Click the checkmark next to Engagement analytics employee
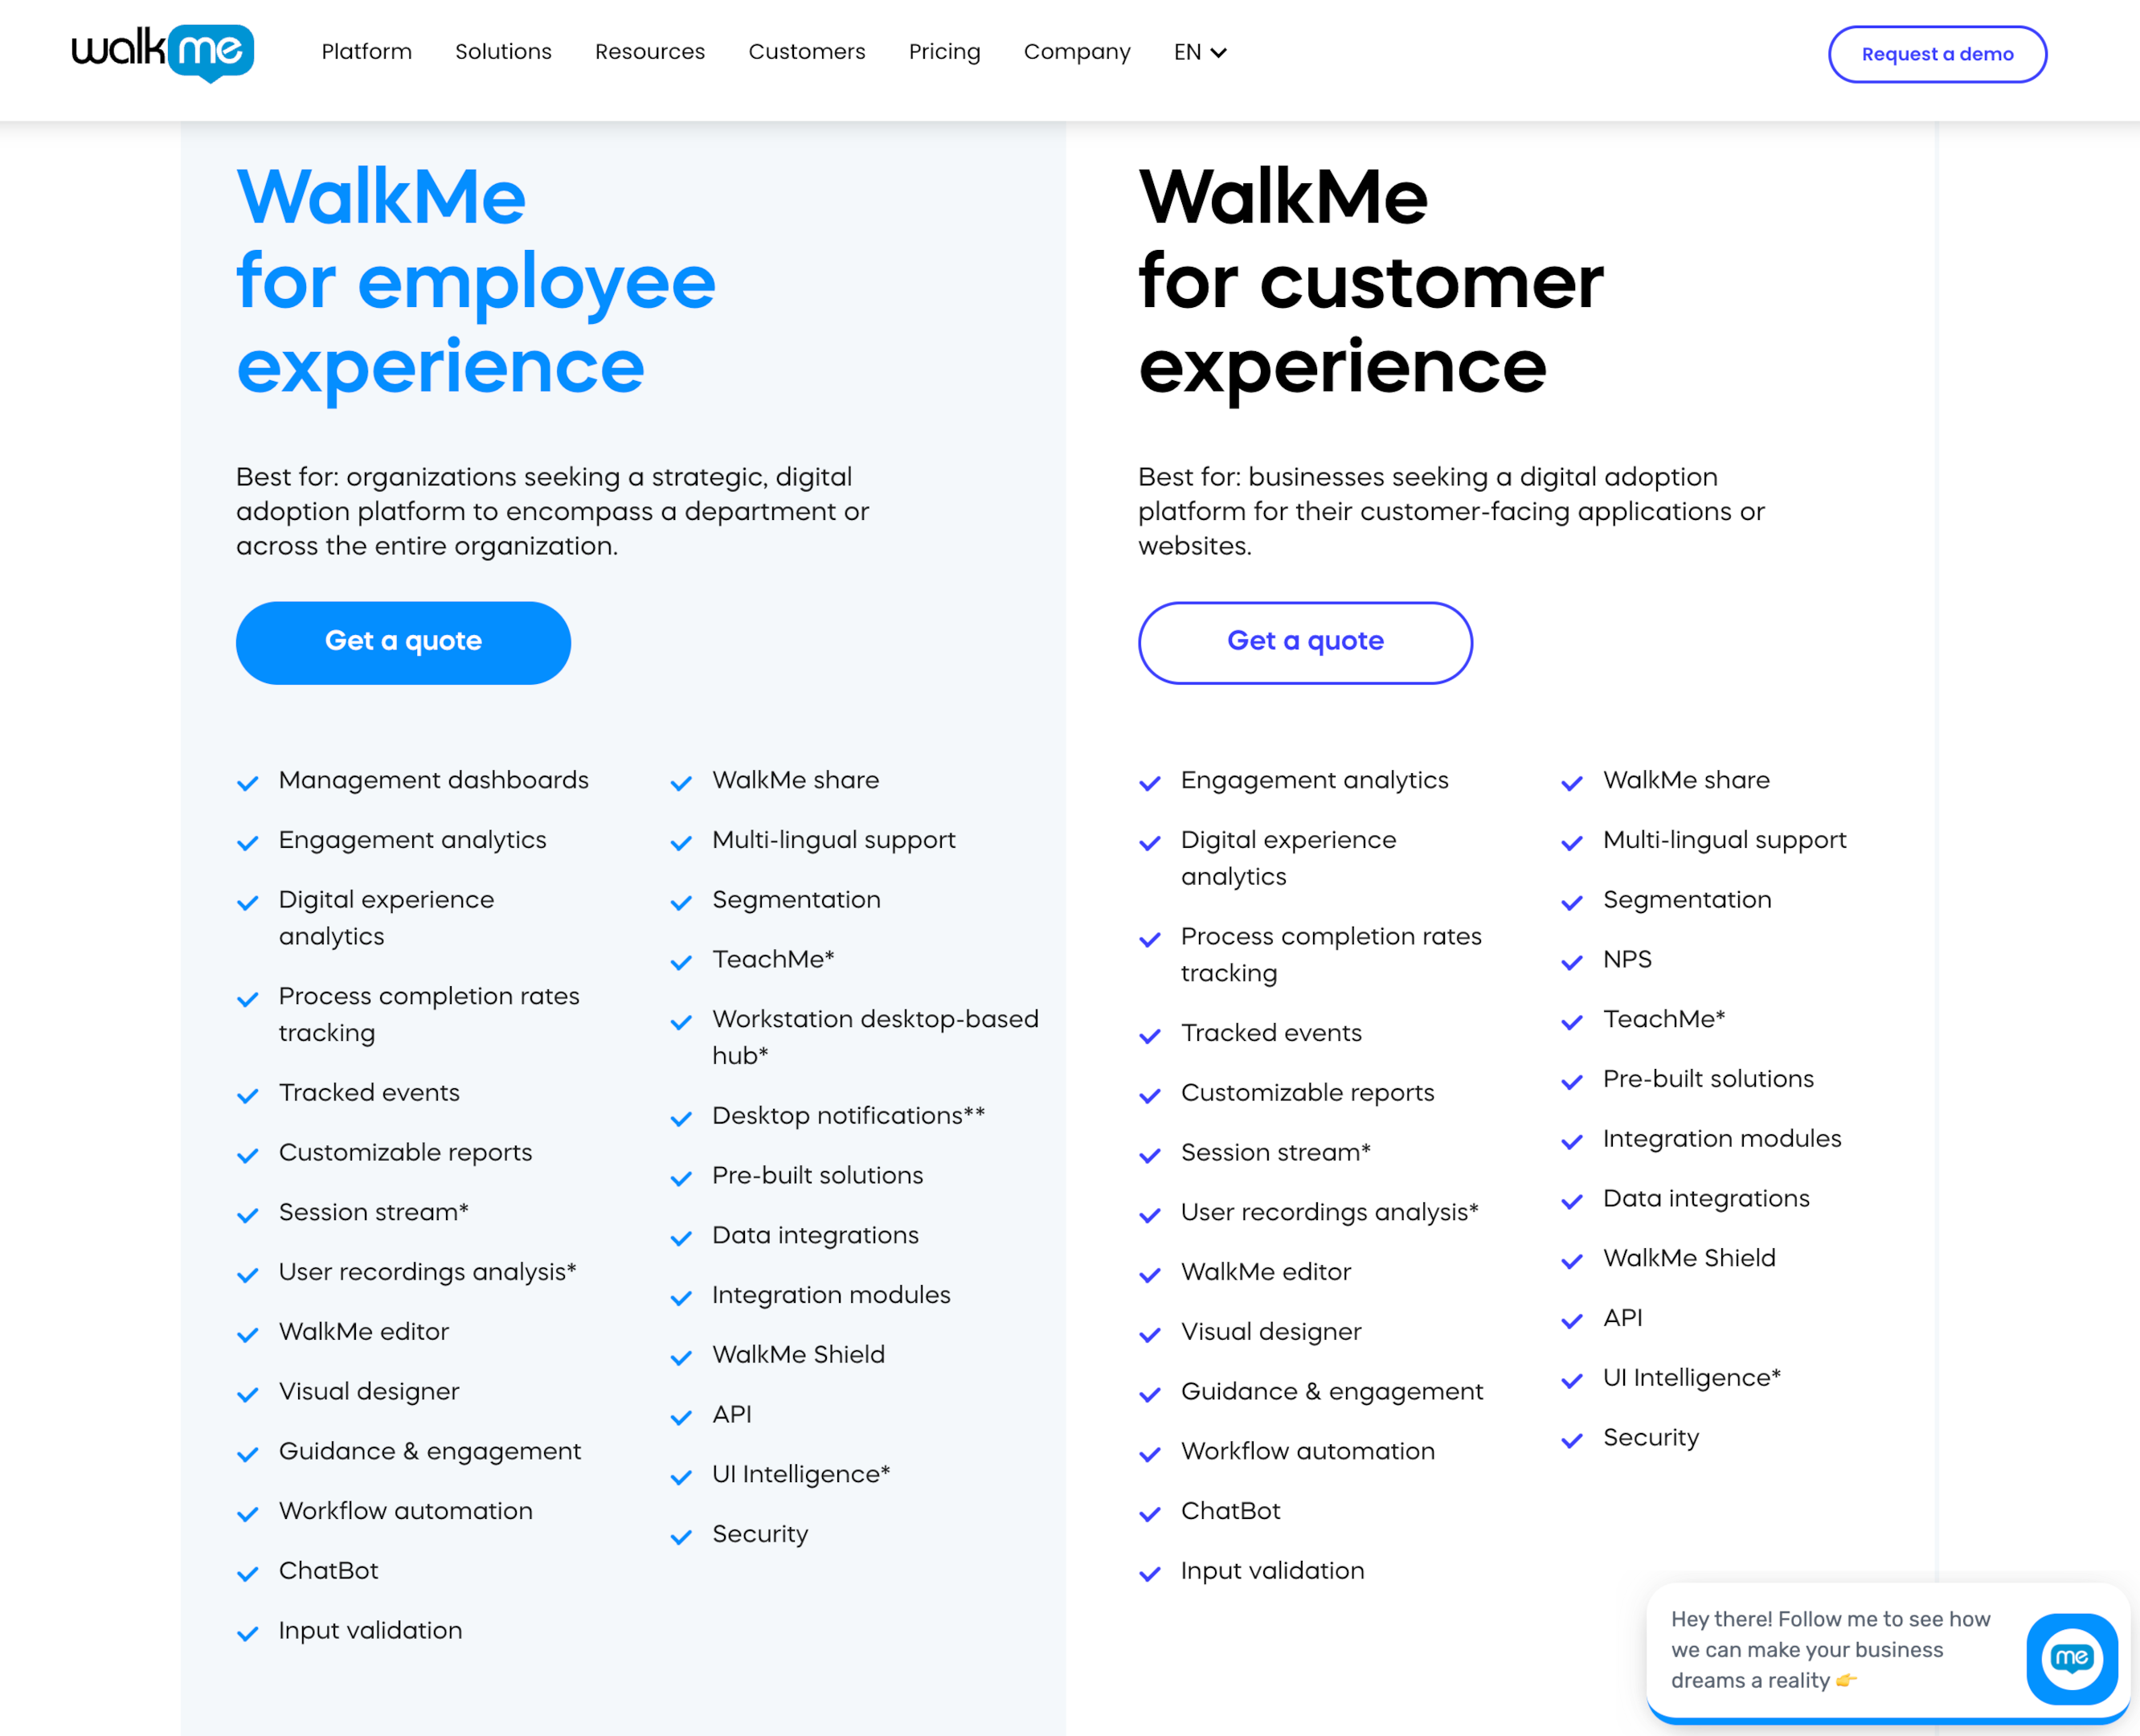2140x1736 pixels. (x=248, y=841)
